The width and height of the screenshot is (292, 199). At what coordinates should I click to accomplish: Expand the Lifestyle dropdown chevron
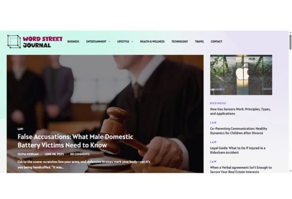coord(132,41)
